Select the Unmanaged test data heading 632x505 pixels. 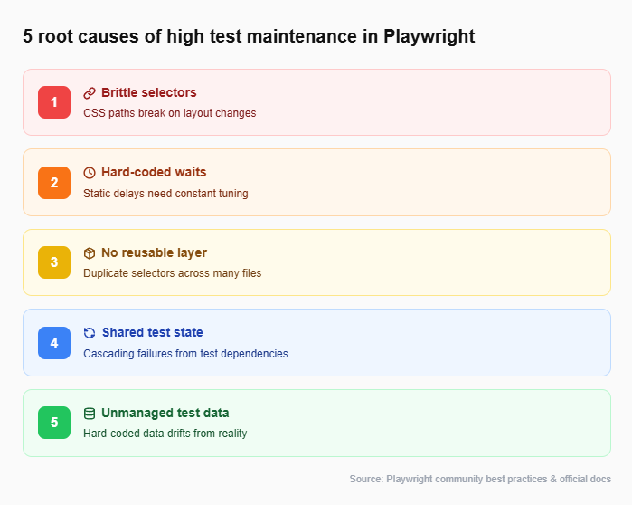pos(165,413)
